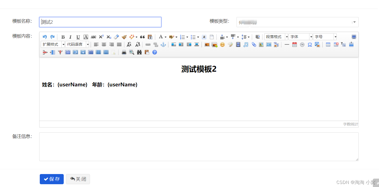Click the eraser clear-format icon
Screen dimensions: 379x187
point(116,37)
